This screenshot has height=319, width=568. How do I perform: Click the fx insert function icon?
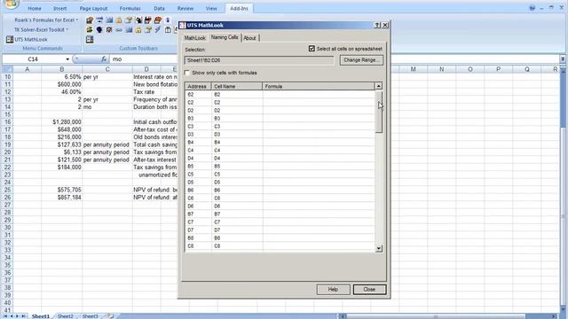point(104,59)
